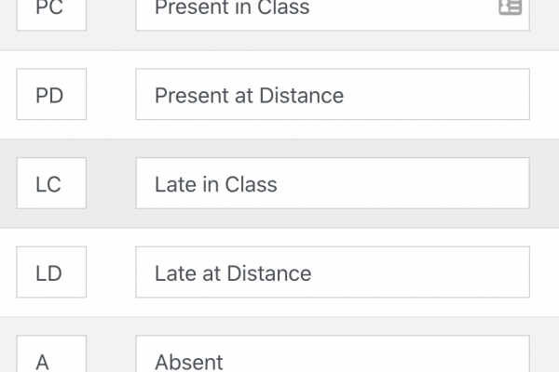Click the Late at Distance description field

click(x=333, y=272)
